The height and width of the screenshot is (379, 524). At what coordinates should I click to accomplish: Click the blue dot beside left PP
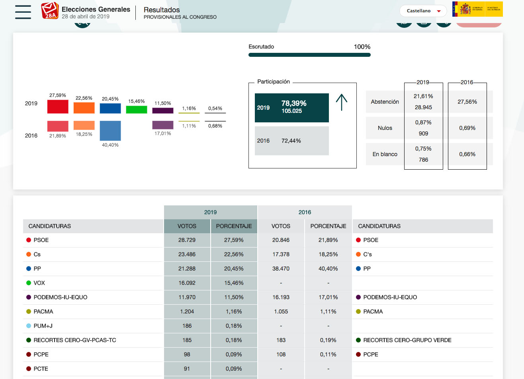pos(29,269)
